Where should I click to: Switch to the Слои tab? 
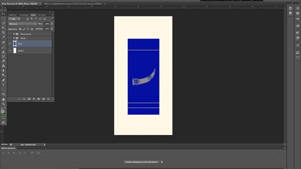pos(33,15)
